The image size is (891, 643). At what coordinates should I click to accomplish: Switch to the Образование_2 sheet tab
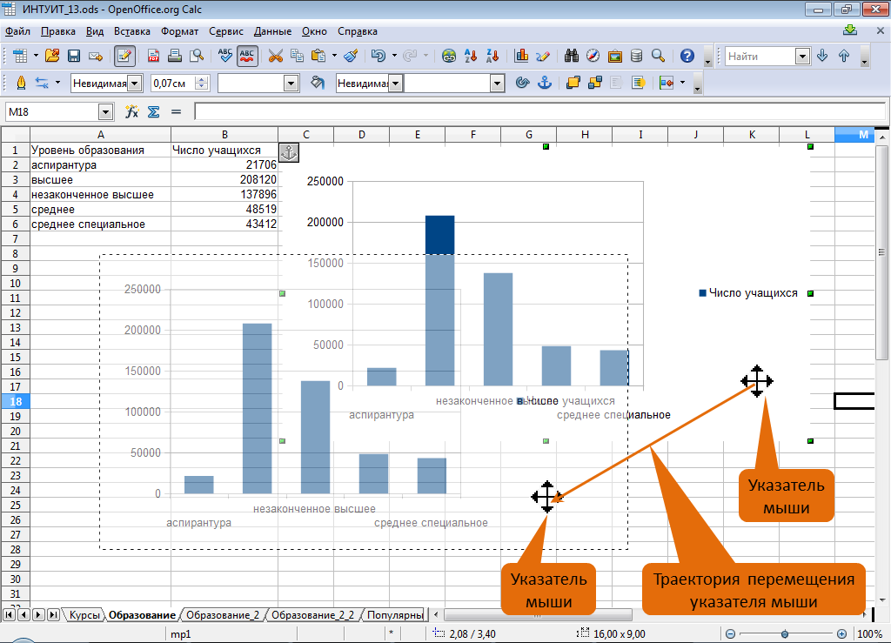click(223, 614)
